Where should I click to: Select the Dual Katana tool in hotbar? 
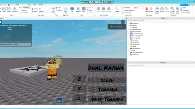(x=59, y=101)
